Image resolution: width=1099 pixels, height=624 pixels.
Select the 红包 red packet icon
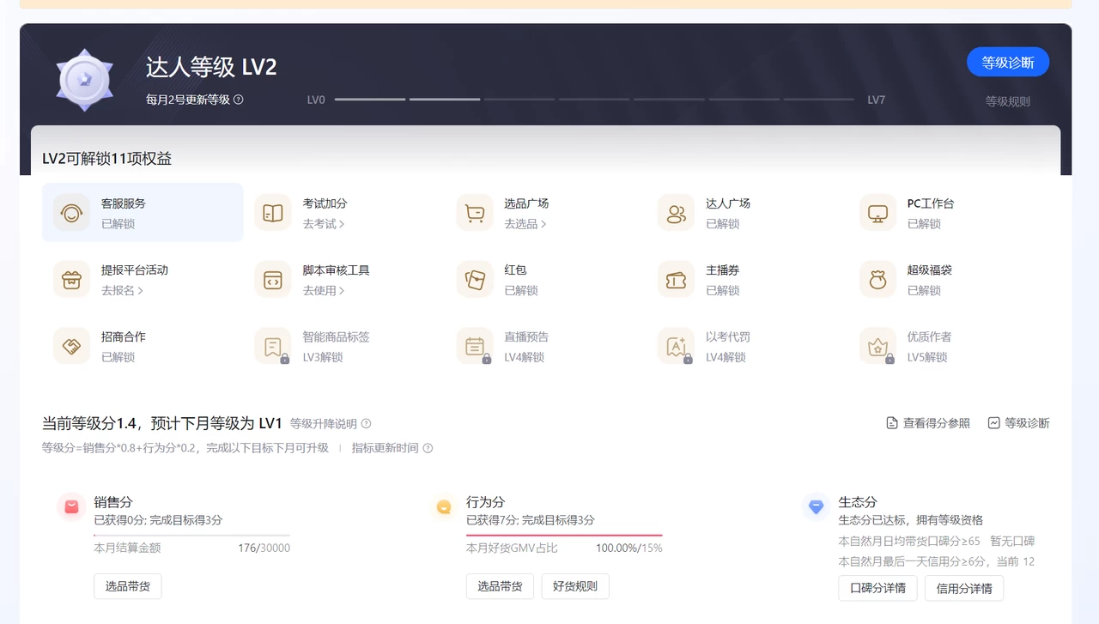click(474, 279)
